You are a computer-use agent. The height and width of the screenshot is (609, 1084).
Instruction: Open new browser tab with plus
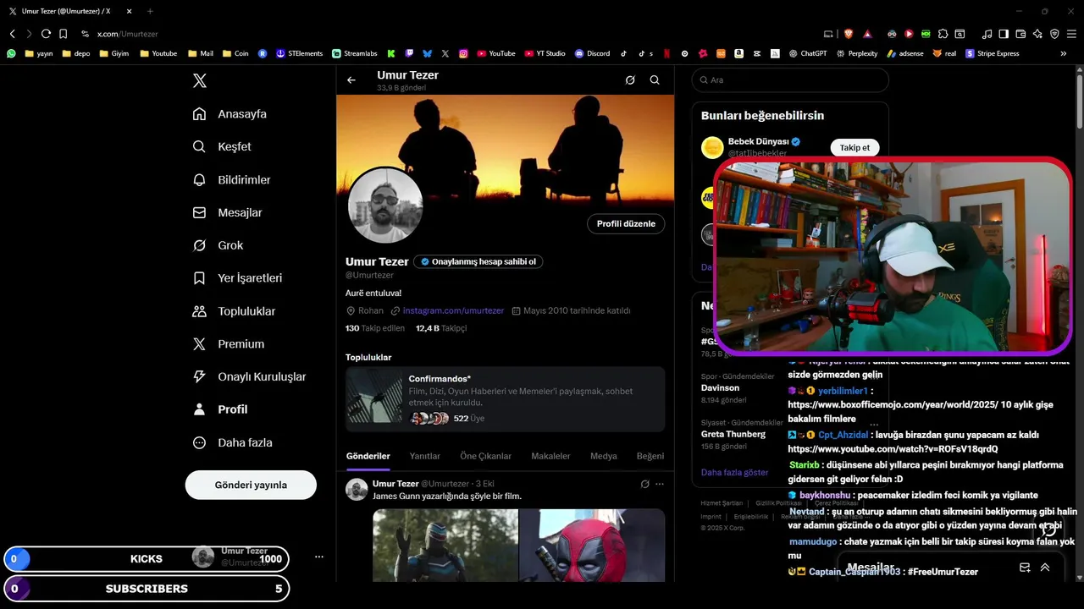pos(150,11)
